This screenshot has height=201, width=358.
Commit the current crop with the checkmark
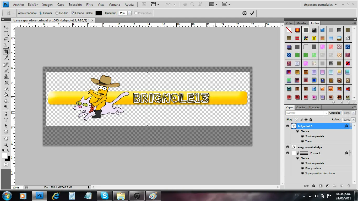tap(252, 13)
